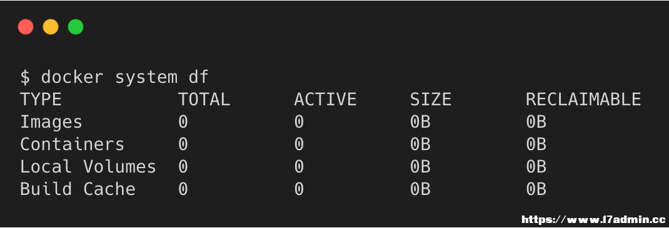Image resolution: width=669 pixels, height=228 pixels.
Task: Select the TOTAL column header
Action: pos(204,100)
